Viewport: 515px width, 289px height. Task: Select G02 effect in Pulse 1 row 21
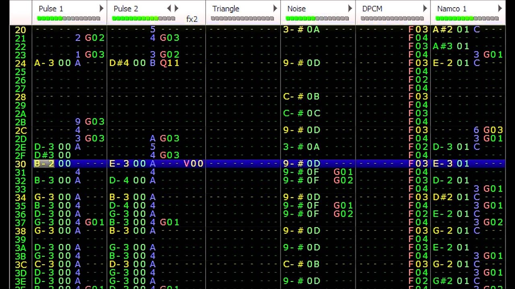(95, 38)
